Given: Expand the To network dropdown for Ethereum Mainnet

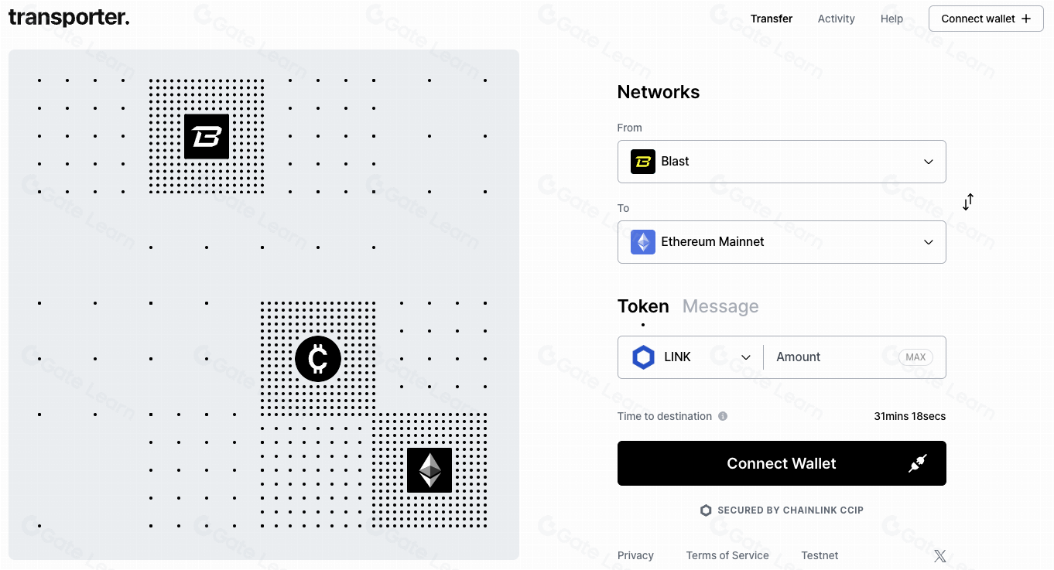Looking at the screenshot, I should coord(782,242).
